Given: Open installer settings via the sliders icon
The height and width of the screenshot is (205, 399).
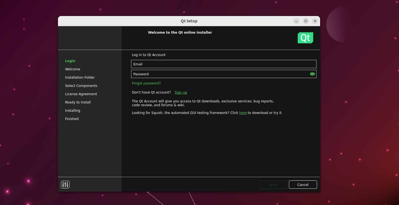Looking at the screenshot, I should (65, 184).
